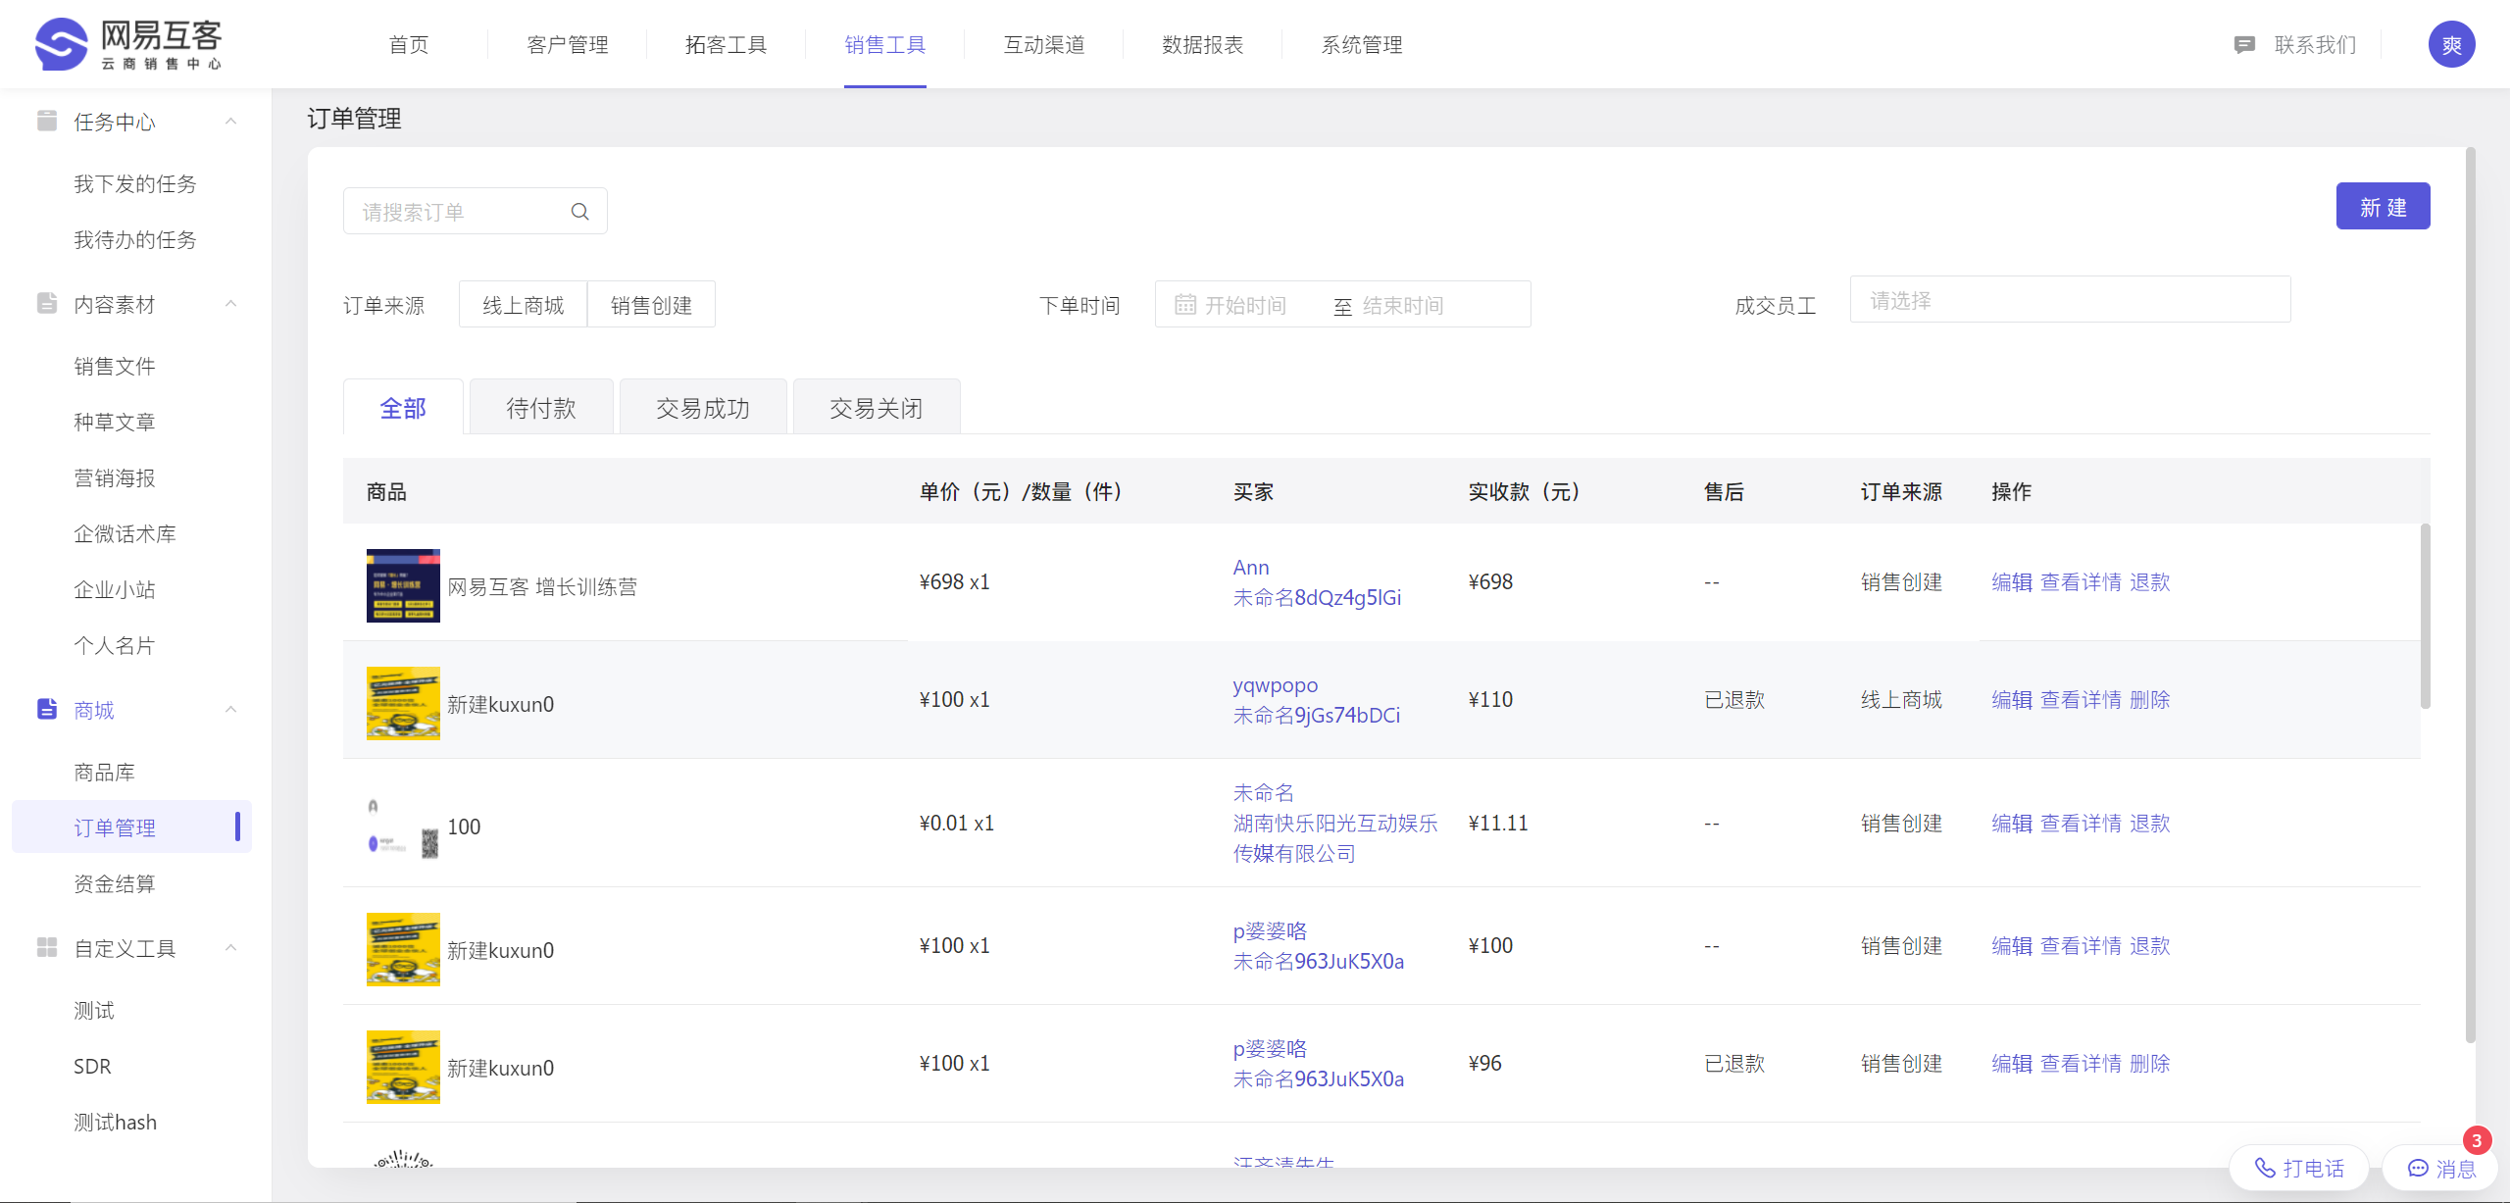Switch to the 待付款 tab
This screenshot has height=1203, width=2510.
point(541,408)
